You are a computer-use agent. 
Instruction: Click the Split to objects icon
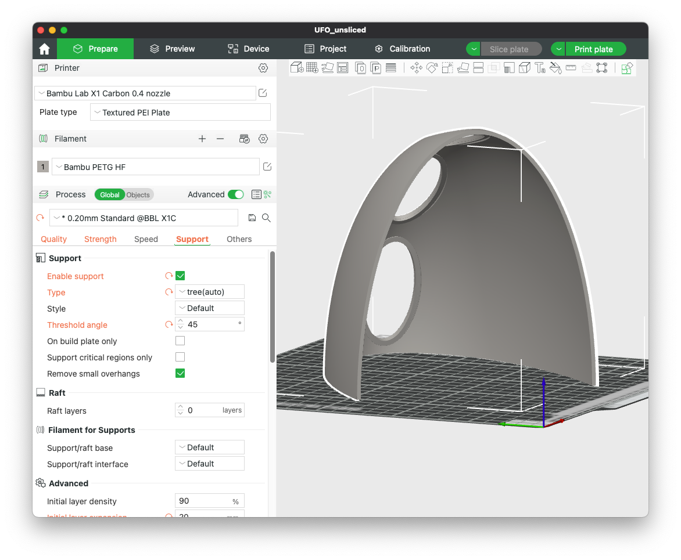360,68
